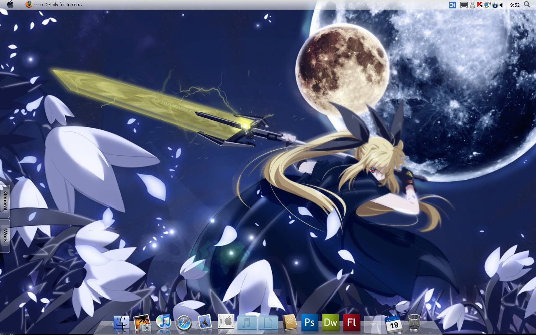Open the EN language indicator
Screen dimensions: 536x335
(452, 5)
